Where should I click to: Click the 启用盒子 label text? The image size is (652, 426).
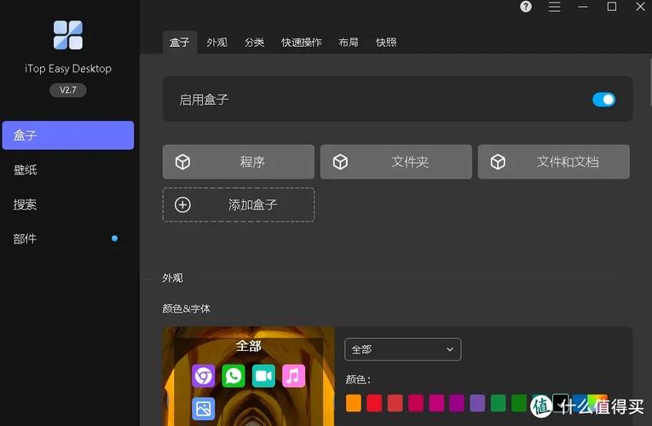pyautogui.click(x=204, y=100)
